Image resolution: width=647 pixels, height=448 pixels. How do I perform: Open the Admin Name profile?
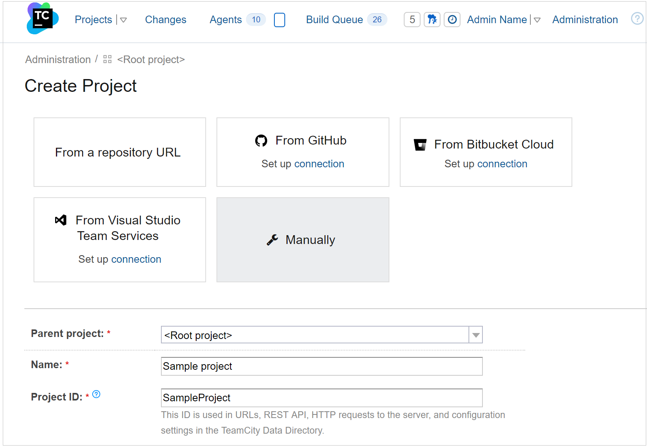[497, 20]
